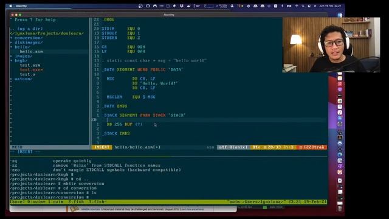Open Control Center in menu bar
Image resolution: width=389 pixels, height=219 pixels.
[x=309, y=6]
